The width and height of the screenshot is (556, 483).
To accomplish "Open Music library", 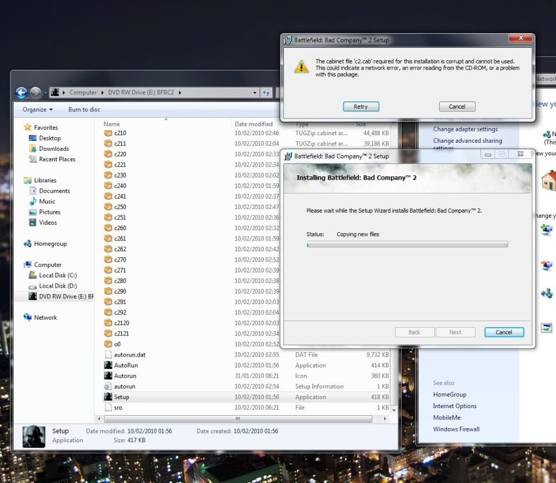I will (47, 201).
